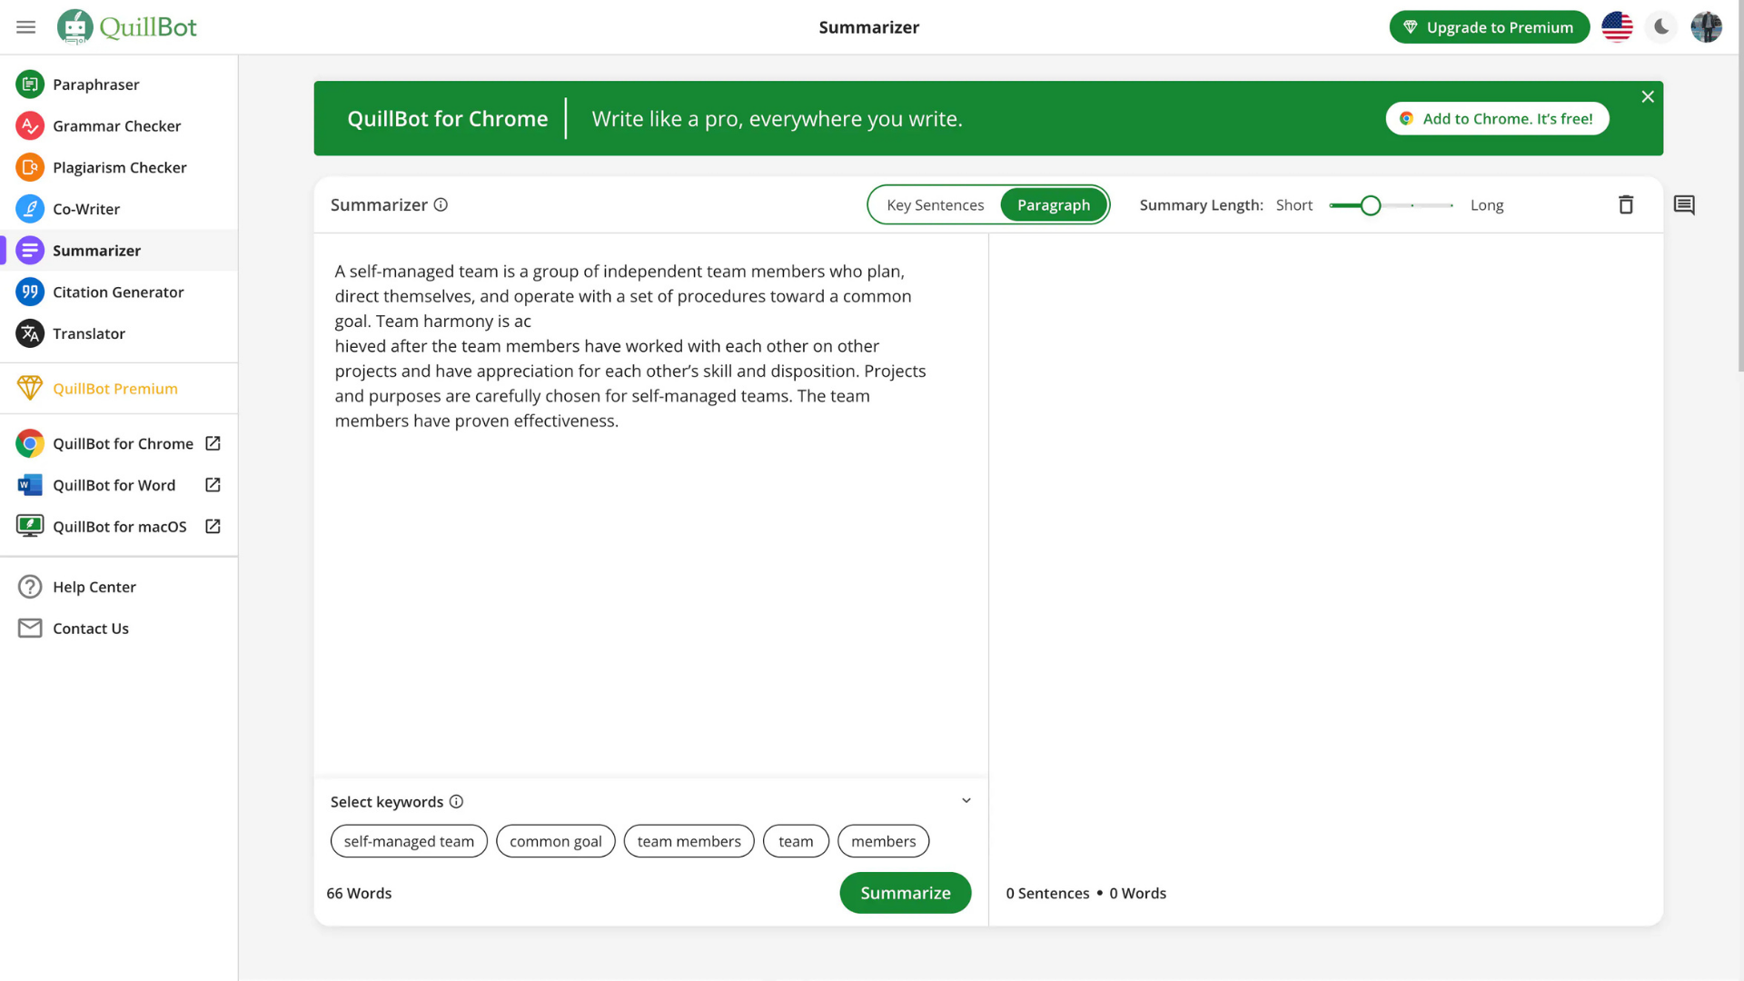Viewport: 1744px width, 981px height.
Task: Click the 66 Words count
Action: 359,893
